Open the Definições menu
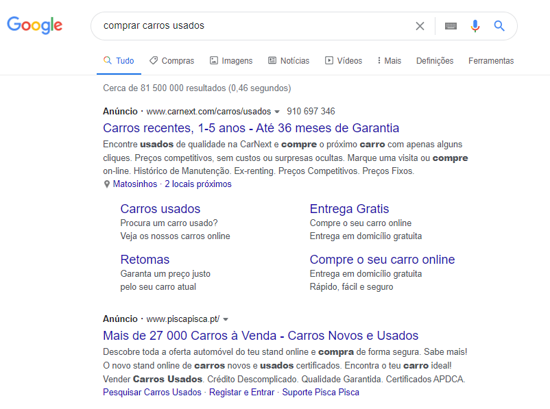 pos(434,60)
